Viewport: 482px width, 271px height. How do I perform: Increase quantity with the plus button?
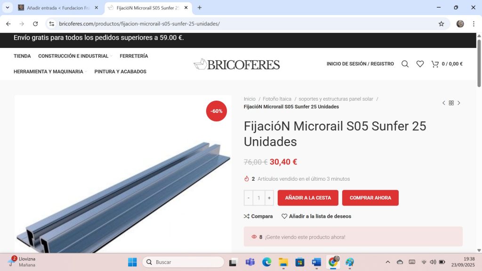[269, 198]
